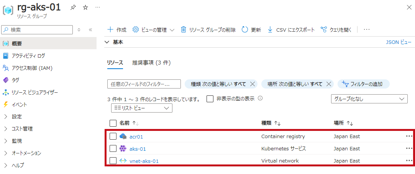Open the aks-01 resource link
The width and height of the screenshot is (415, 174).
point(138,149)
